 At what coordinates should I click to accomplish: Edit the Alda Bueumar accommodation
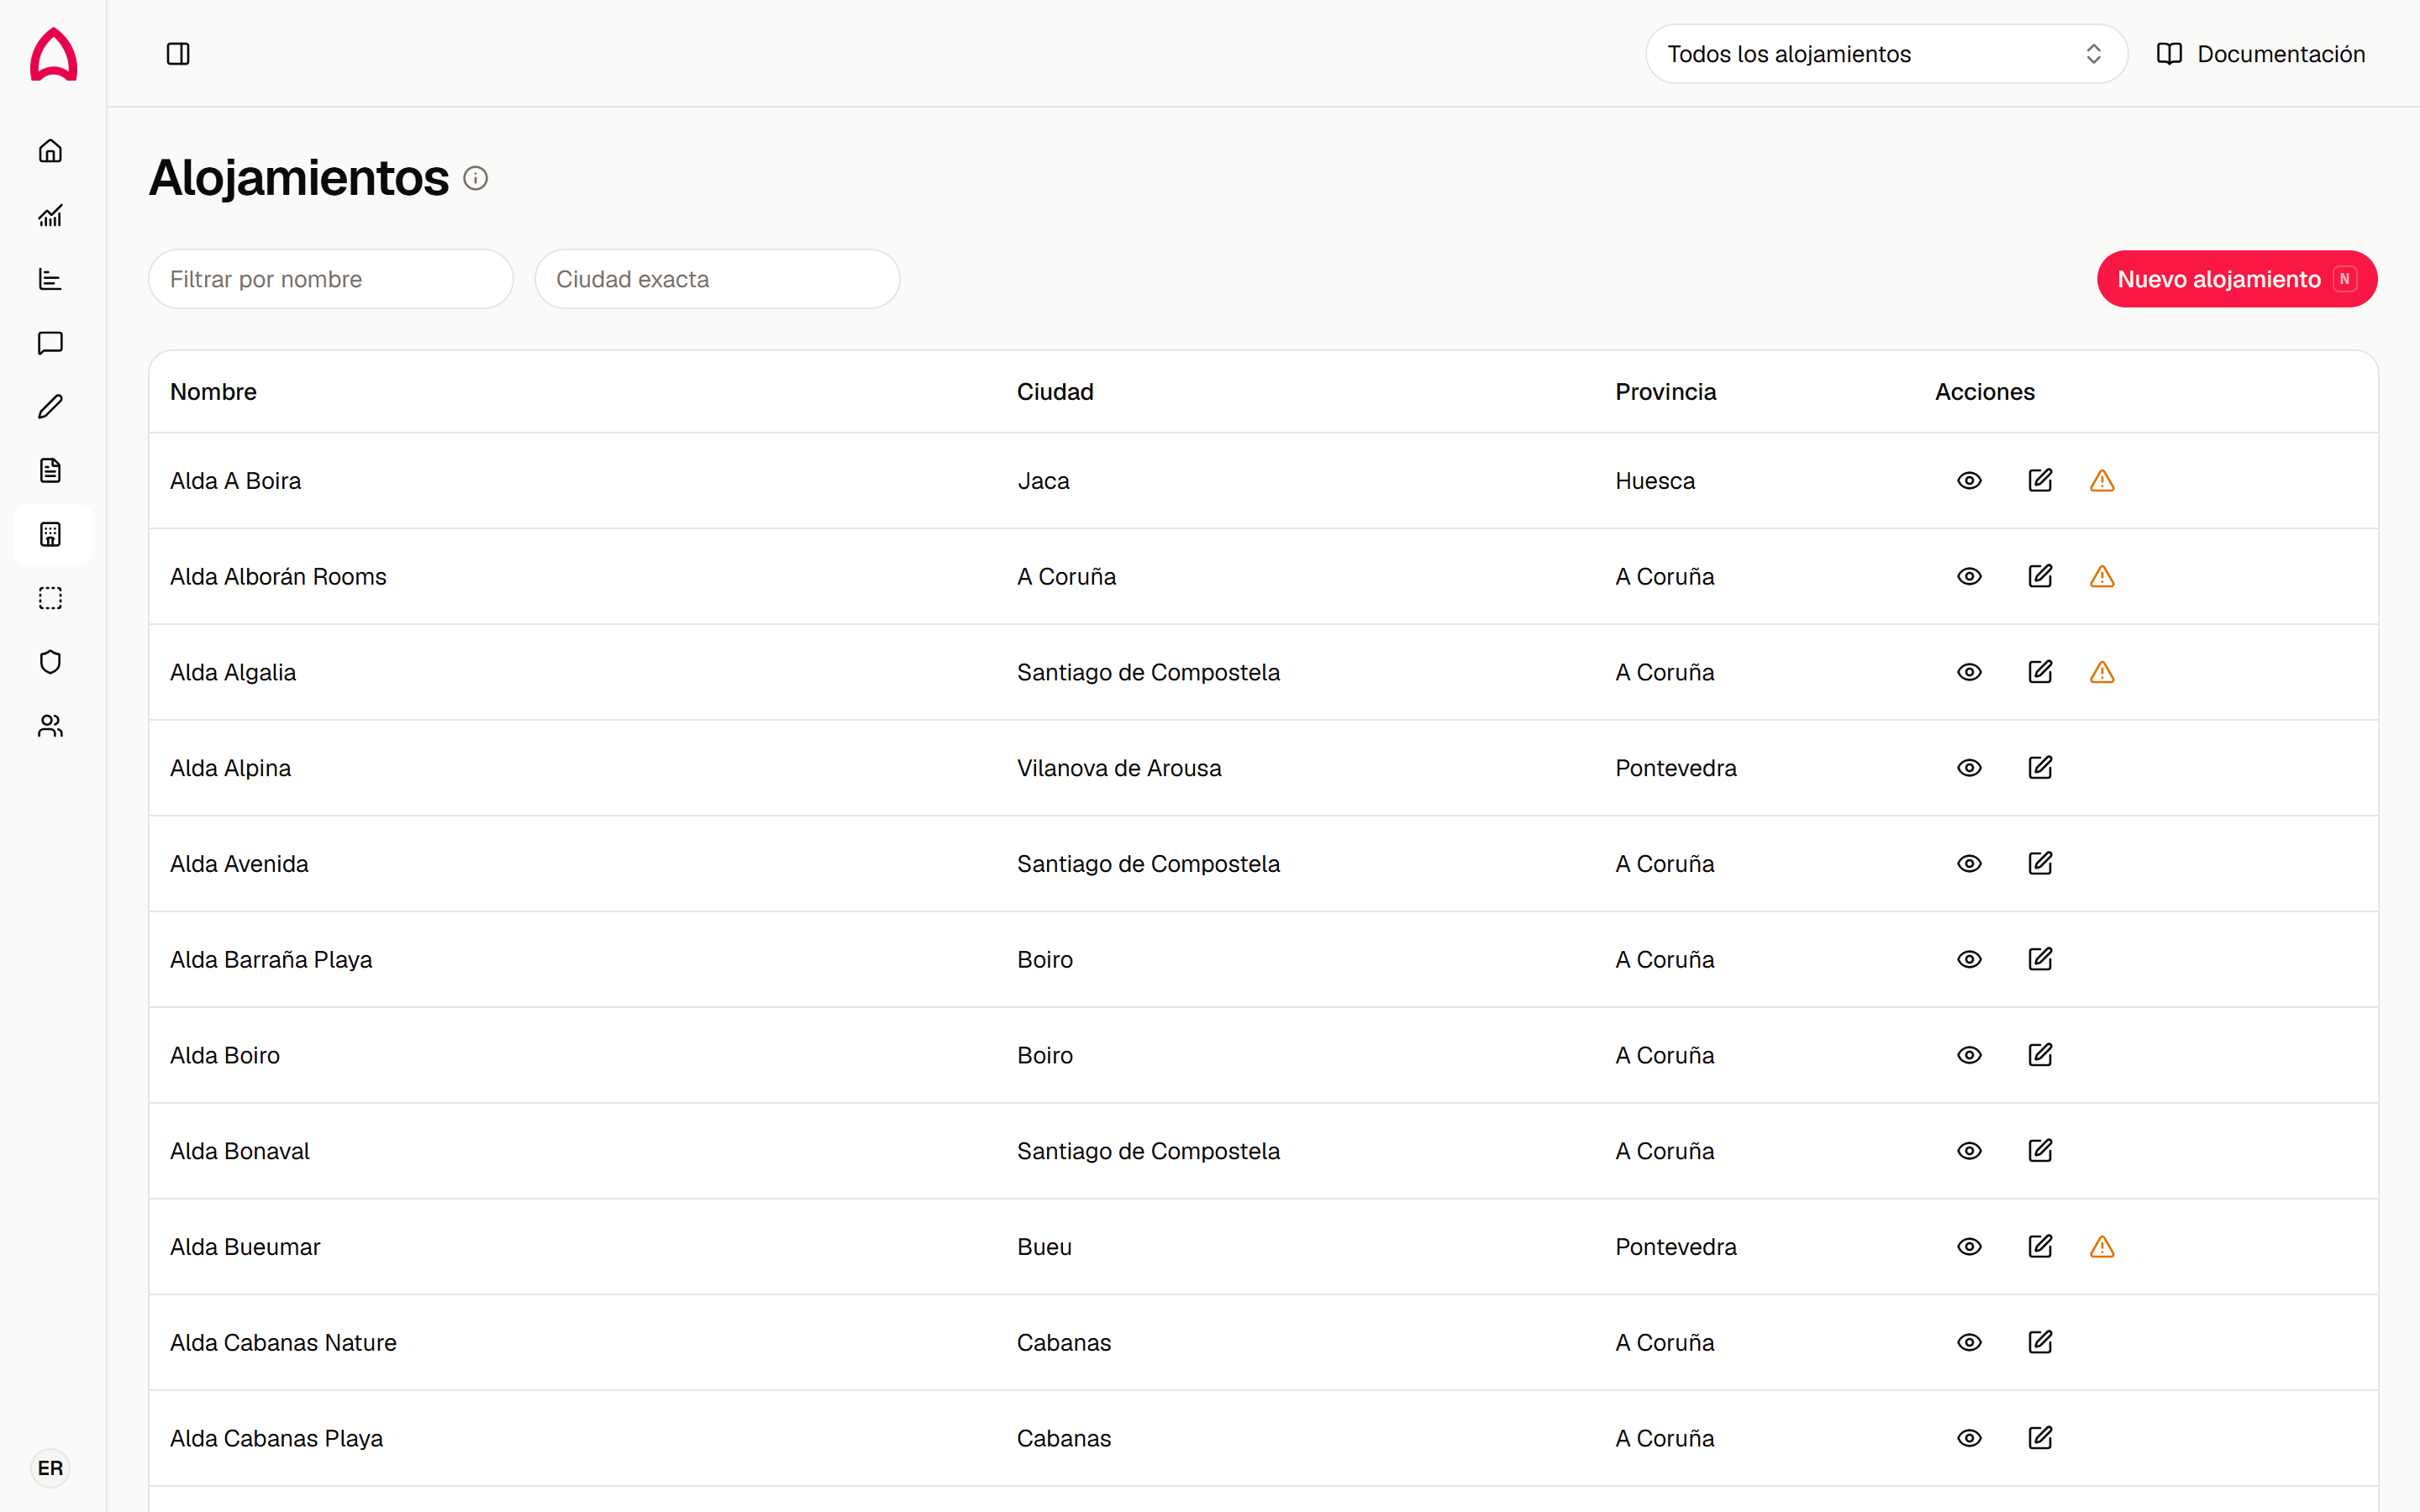(2040, 1247)
